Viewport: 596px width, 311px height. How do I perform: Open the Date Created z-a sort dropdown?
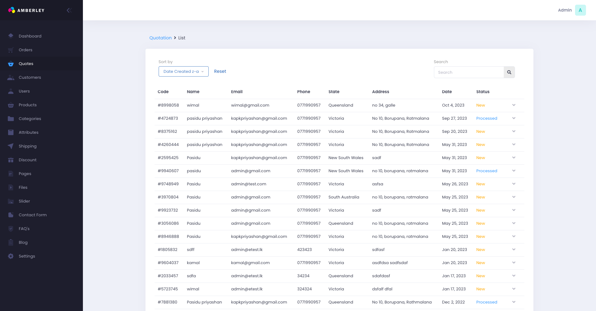click(x=183, y=72)
